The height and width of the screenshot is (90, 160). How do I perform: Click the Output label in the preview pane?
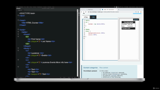click(136, 19)
